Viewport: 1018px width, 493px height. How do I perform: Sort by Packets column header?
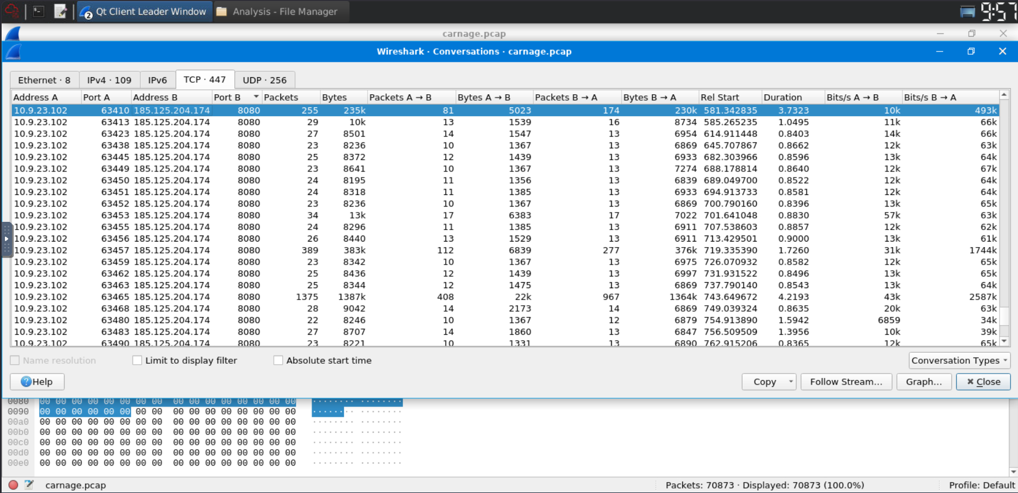click(291, 97)
